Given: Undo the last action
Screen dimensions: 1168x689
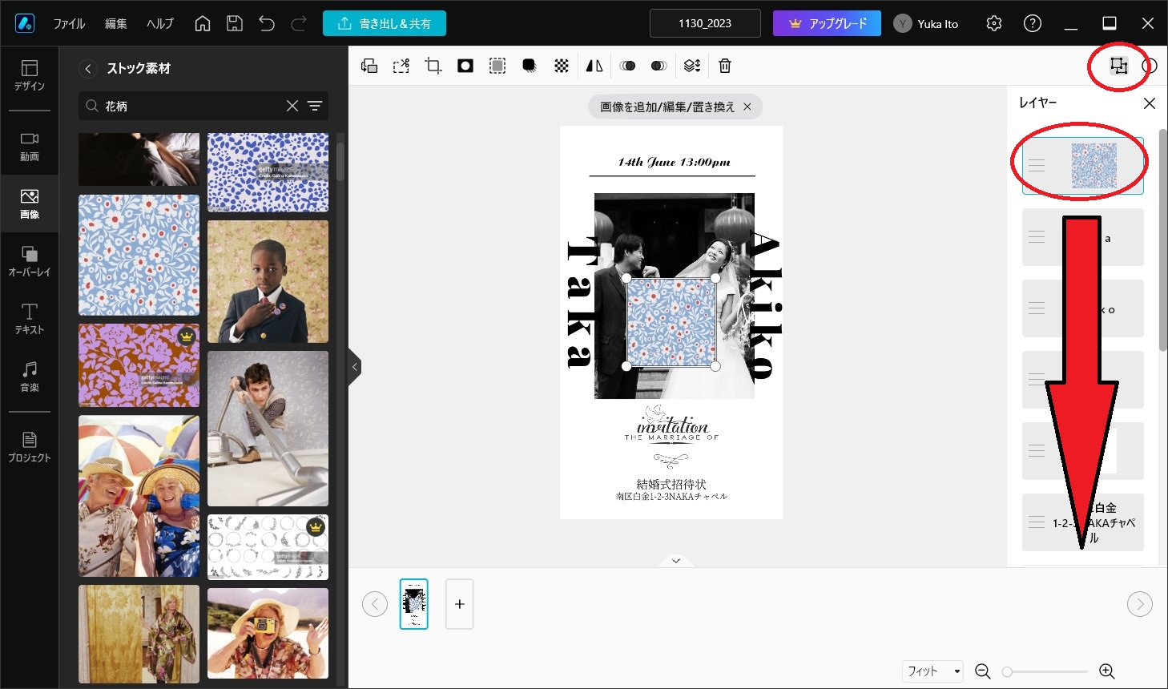Looking at the screenshot, I should click(267, 24).
